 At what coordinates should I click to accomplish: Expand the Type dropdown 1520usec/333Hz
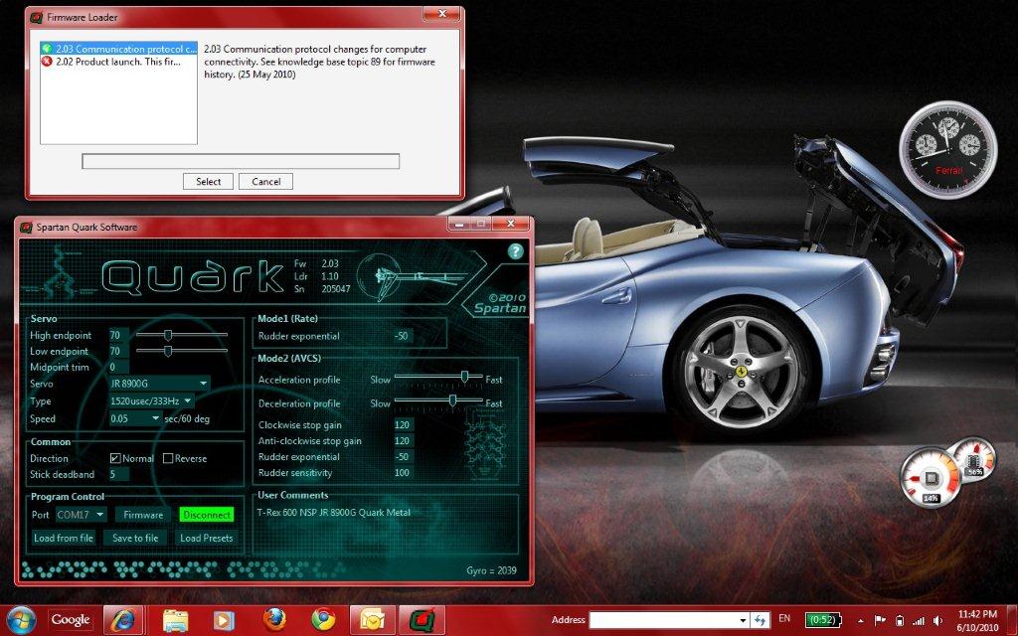pos(152,401)
